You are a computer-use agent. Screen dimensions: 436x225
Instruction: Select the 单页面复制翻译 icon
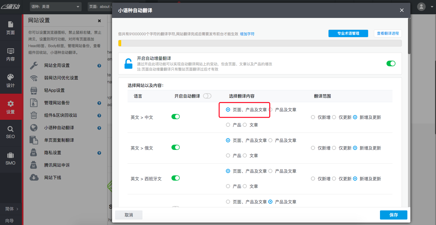pyautogui.click(x=33, y=140)
